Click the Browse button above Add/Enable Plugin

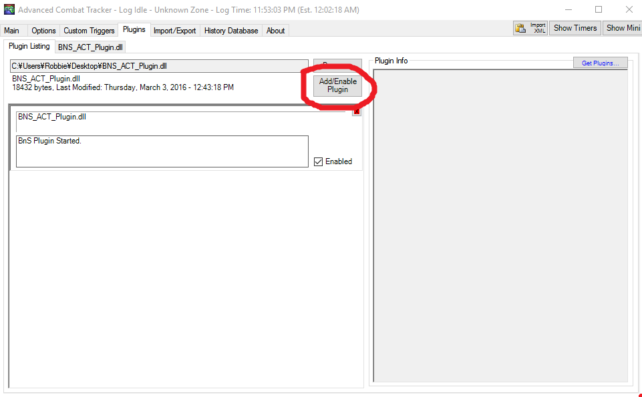click(337, 63)
